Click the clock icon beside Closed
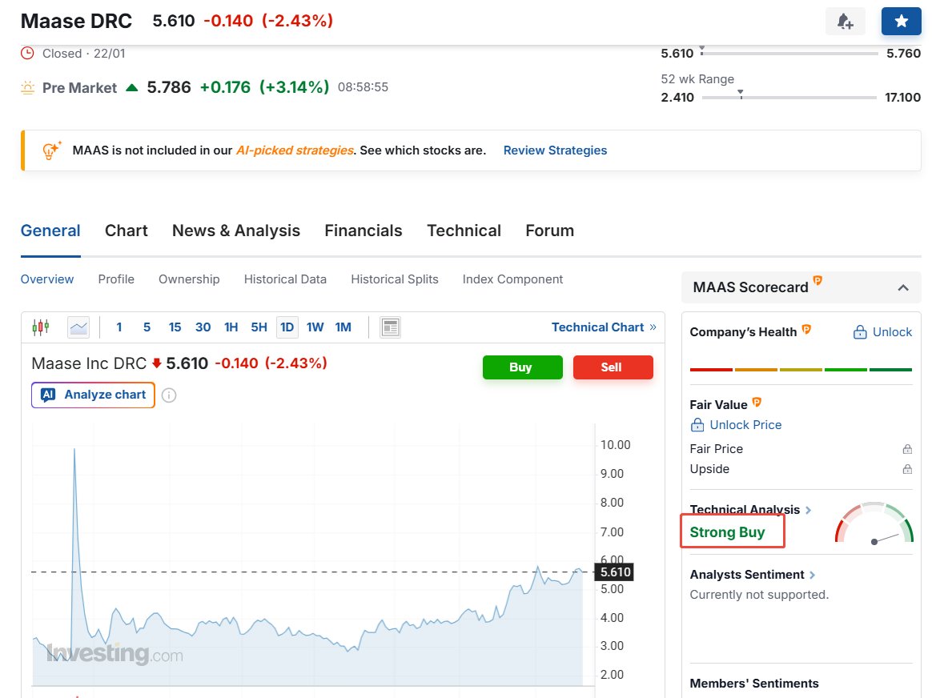The image size is (944, 698). 28,53
